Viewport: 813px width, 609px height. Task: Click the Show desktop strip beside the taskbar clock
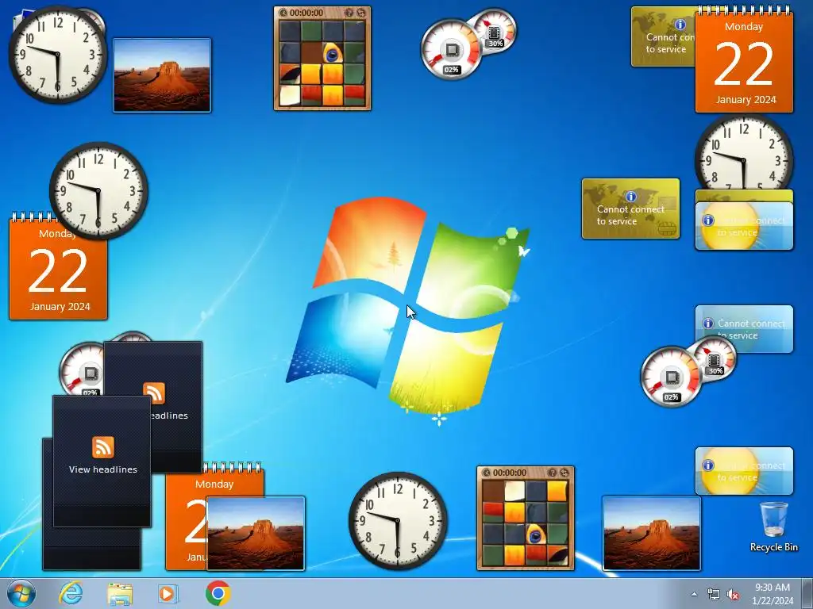(x=807, y=593)
